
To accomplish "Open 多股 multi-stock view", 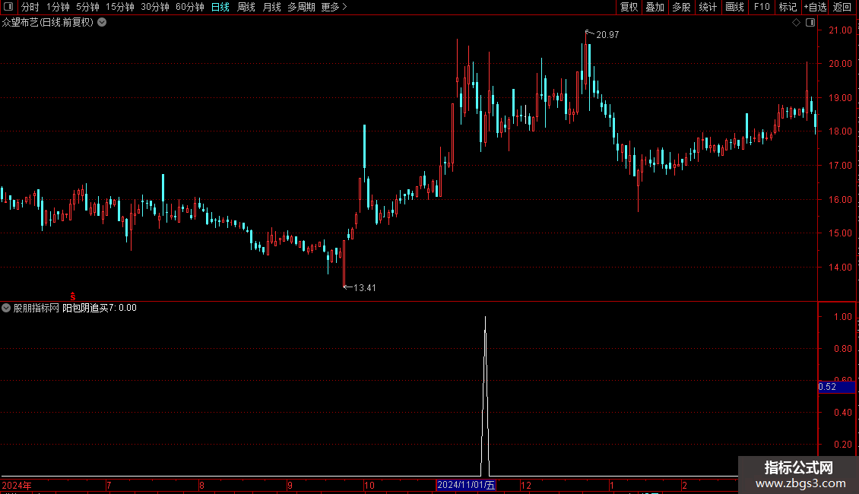I will click(x=682, y=7).
